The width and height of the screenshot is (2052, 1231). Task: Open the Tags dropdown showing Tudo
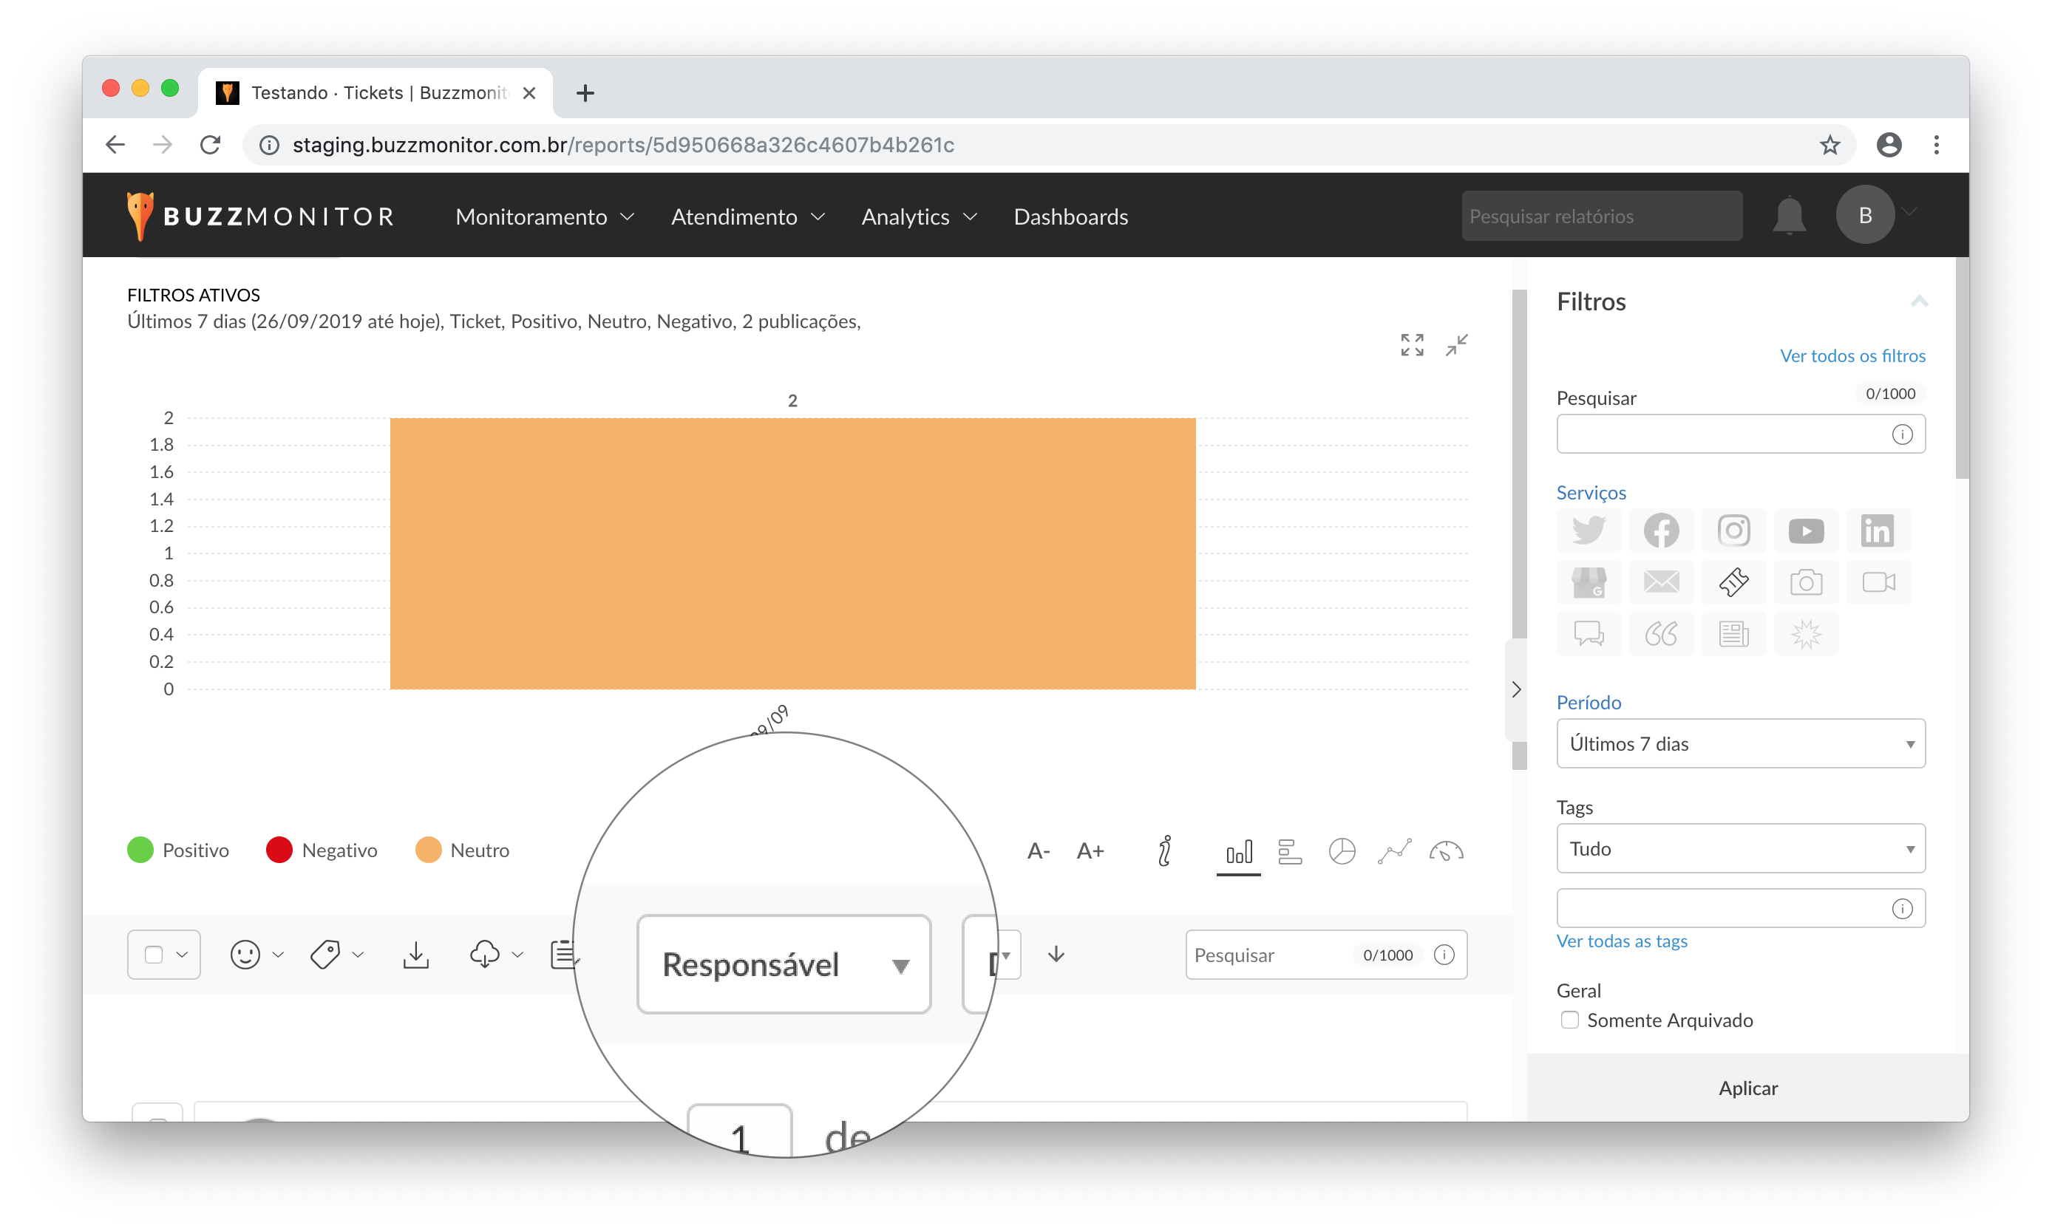[1740, 848]
